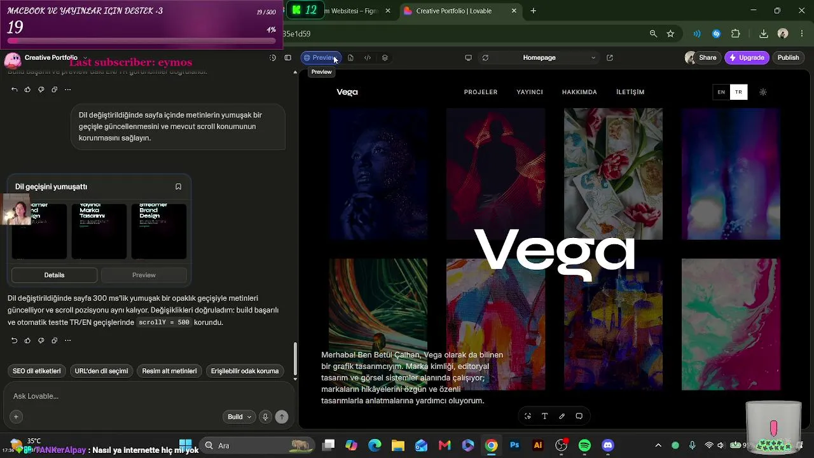814x458 pixels.
Task: Open the layers stack icon in toolbar
Action: (385, 58)
